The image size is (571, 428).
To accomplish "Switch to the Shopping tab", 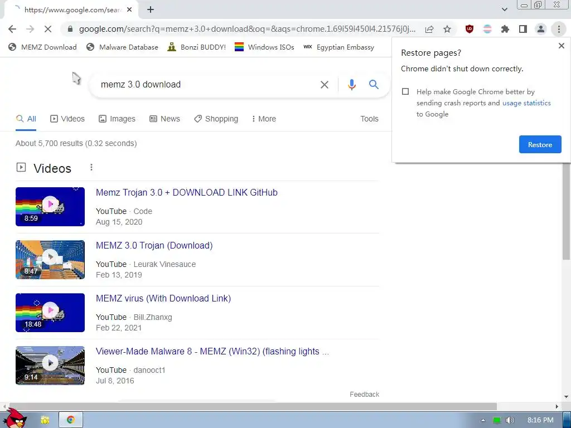I will (216, 119).
